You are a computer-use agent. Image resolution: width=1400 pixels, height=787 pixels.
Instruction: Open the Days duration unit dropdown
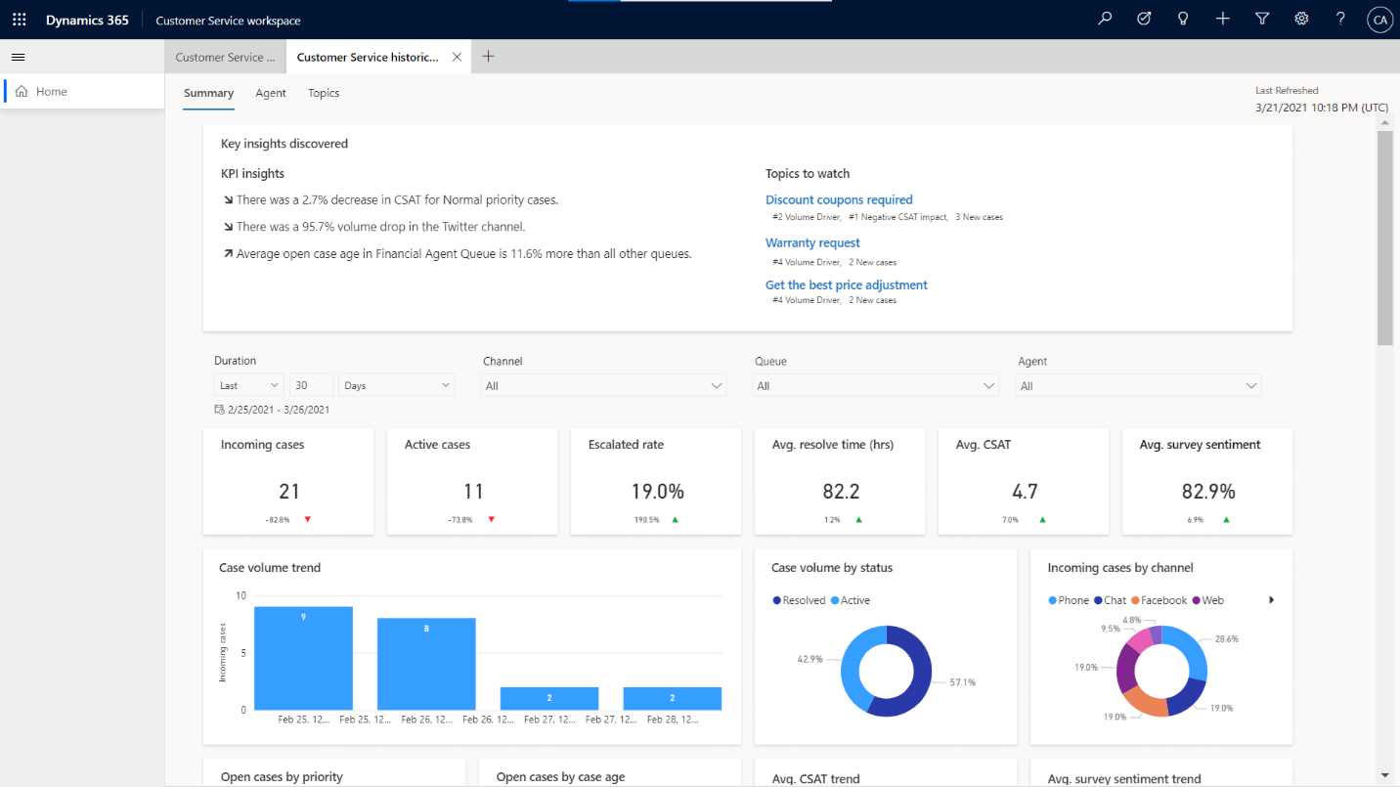[396, 384]
